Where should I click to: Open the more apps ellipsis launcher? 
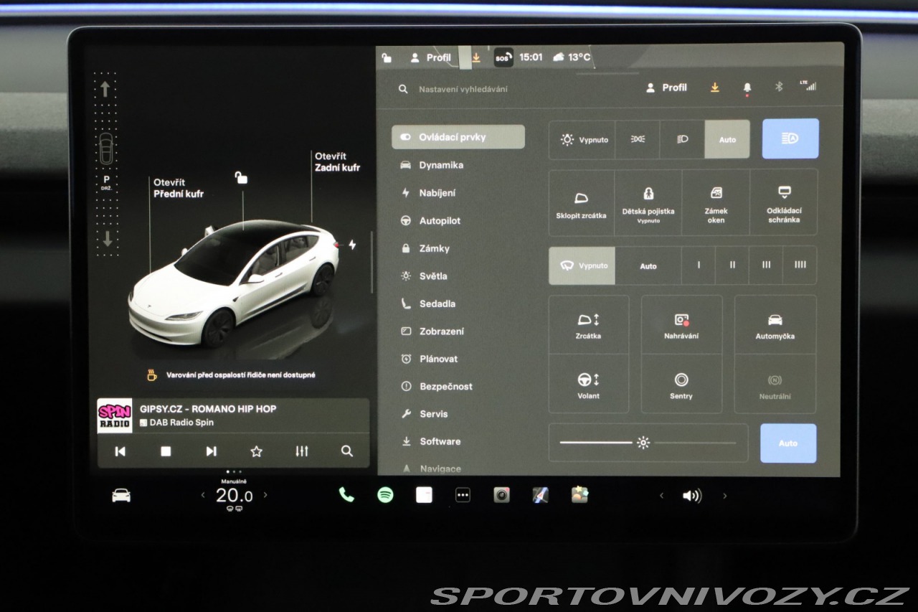463,495
